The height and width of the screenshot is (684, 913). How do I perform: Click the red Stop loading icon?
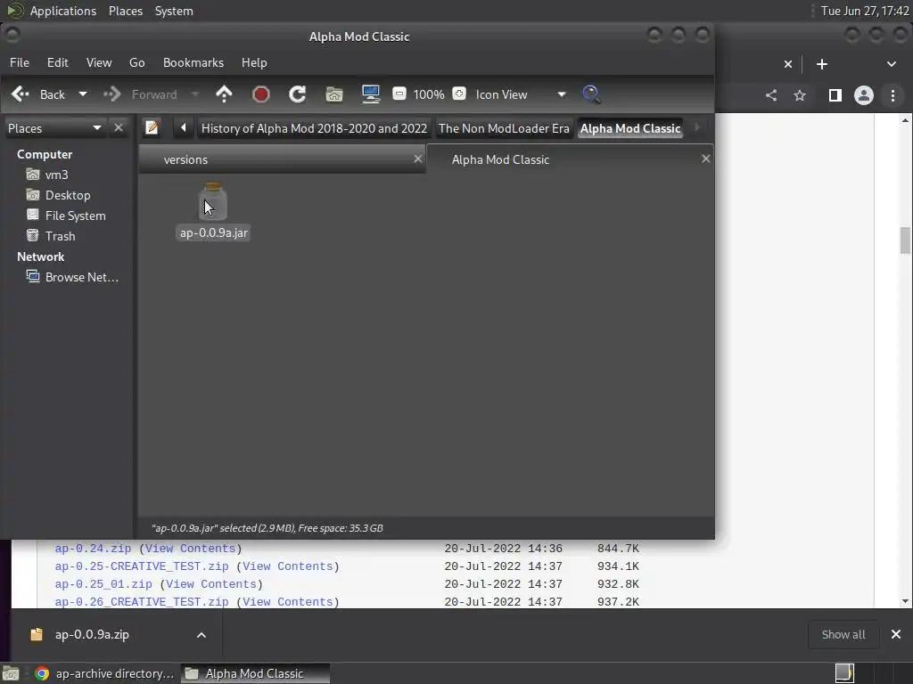coord(261,94)
